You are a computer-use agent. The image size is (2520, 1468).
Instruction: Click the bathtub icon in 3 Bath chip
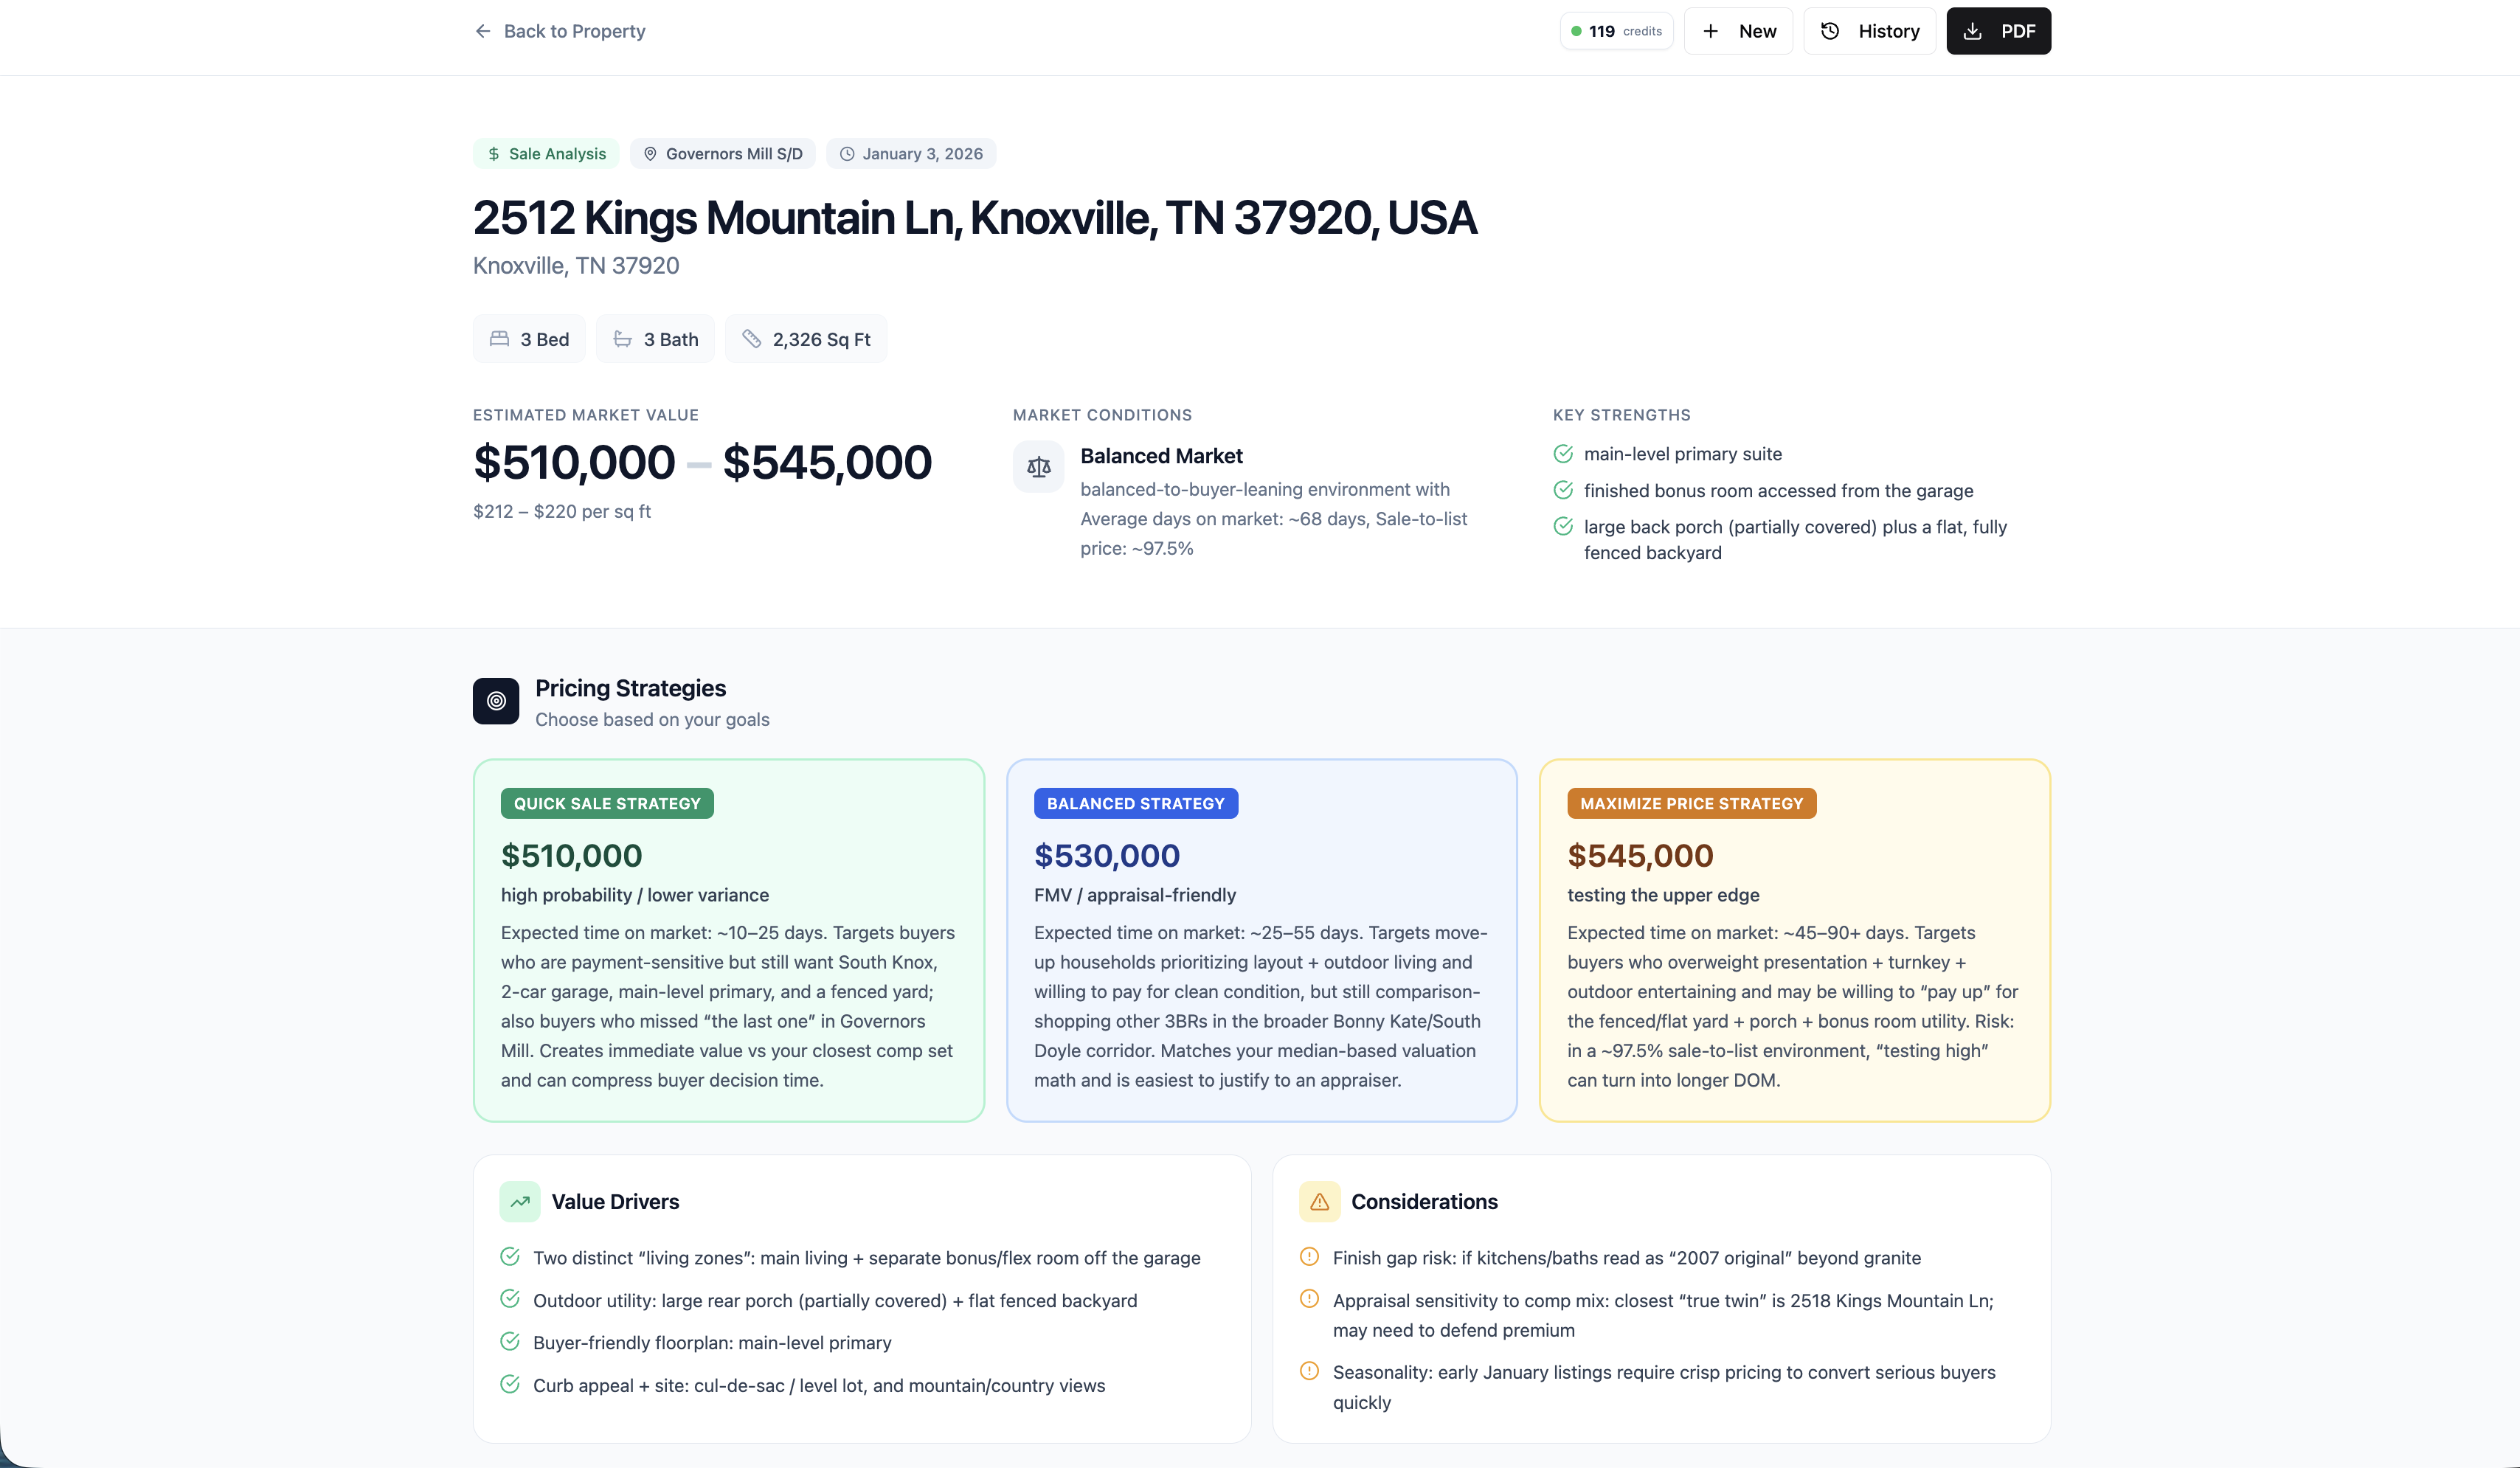point(622,339)
